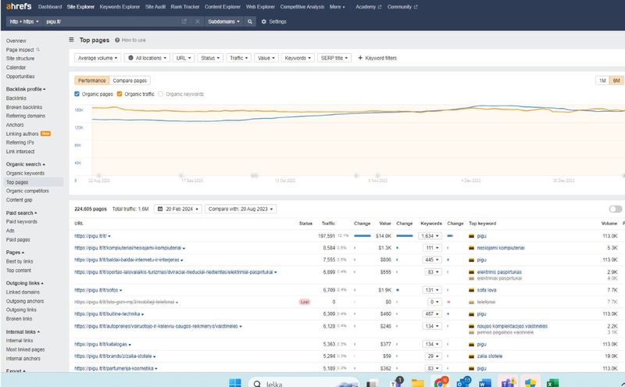This screenshot has height=387, width=625.
Task: Open the top keyword sofa lova link
Action: coord(486,290)
